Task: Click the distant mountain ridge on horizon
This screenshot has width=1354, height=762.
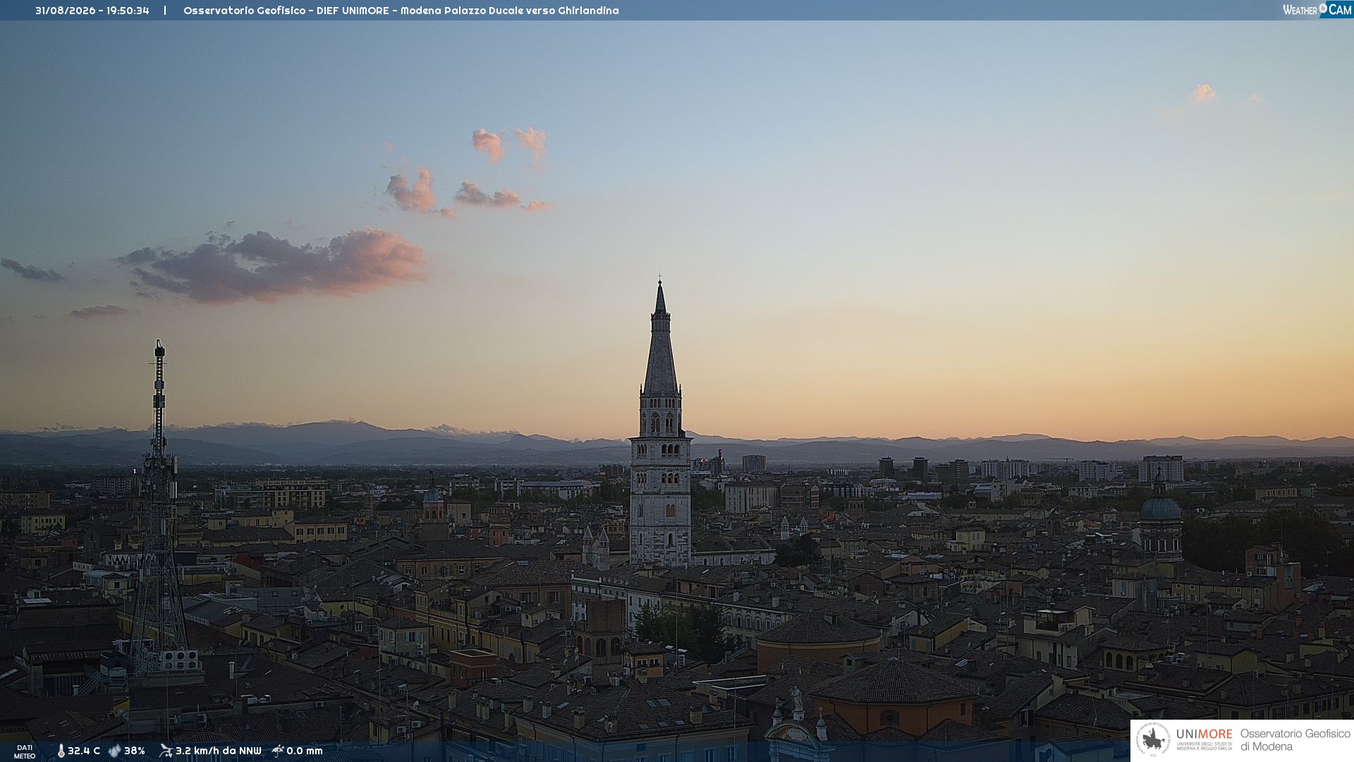Action: coord(677,445)
